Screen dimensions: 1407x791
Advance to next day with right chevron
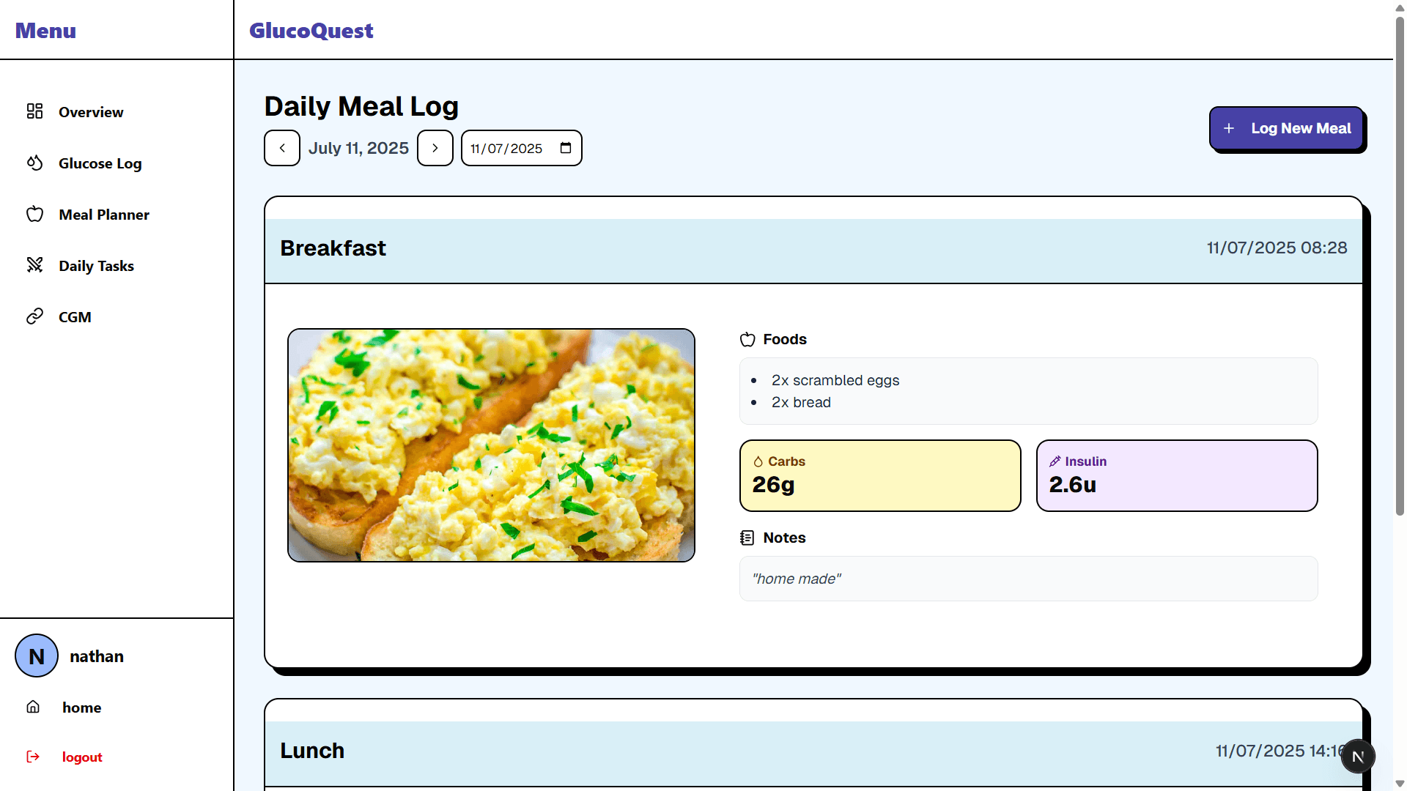click(x=435, y=148)
